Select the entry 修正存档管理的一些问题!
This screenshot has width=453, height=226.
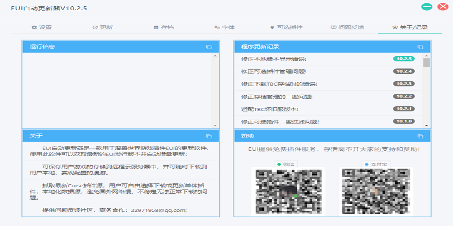(277, 97)
